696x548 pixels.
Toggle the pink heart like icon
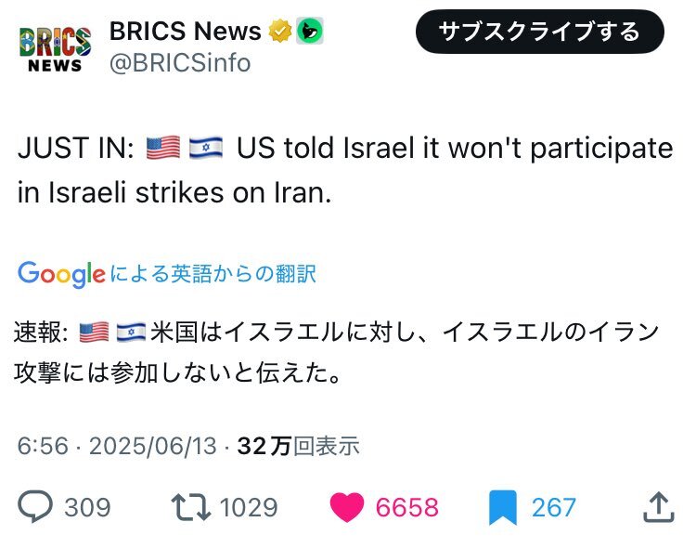click(347, 506)
